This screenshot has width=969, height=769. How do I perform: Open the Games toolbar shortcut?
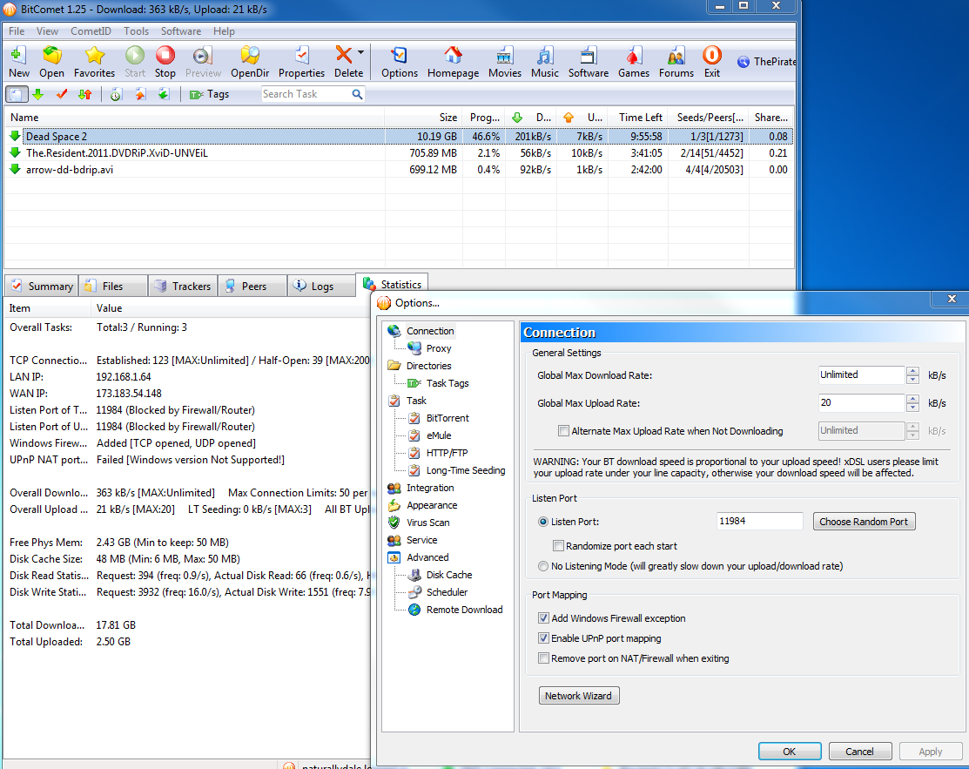(634, 62)
